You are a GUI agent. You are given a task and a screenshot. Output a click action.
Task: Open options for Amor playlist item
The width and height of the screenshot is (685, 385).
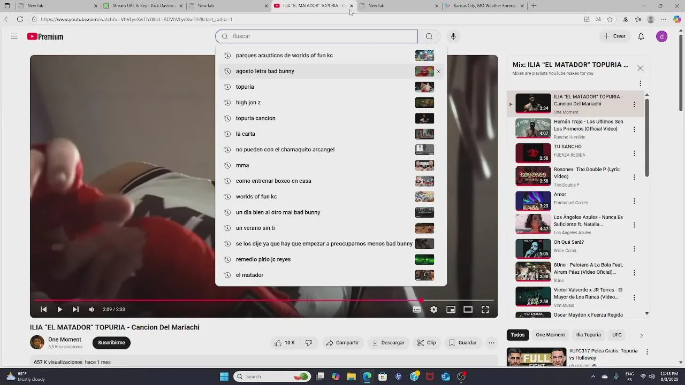click(634, 201)
